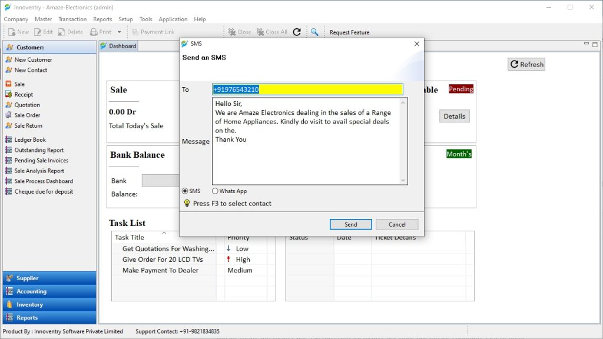Open Ledger Book report
Image resolution: width=603 pixels, height=339 pixels.
click(30, 139)
